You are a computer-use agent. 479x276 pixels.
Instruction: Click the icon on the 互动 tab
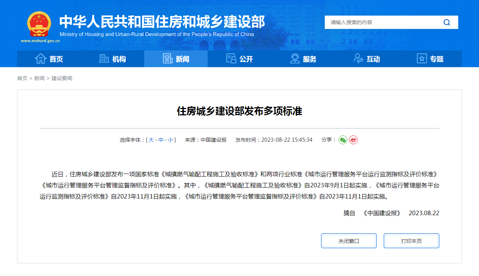click(358, 59)
